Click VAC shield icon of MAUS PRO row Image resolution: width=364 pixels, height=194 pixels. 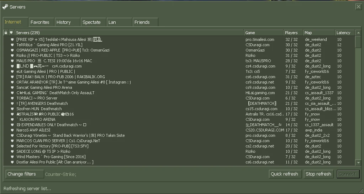click(12, 61)
